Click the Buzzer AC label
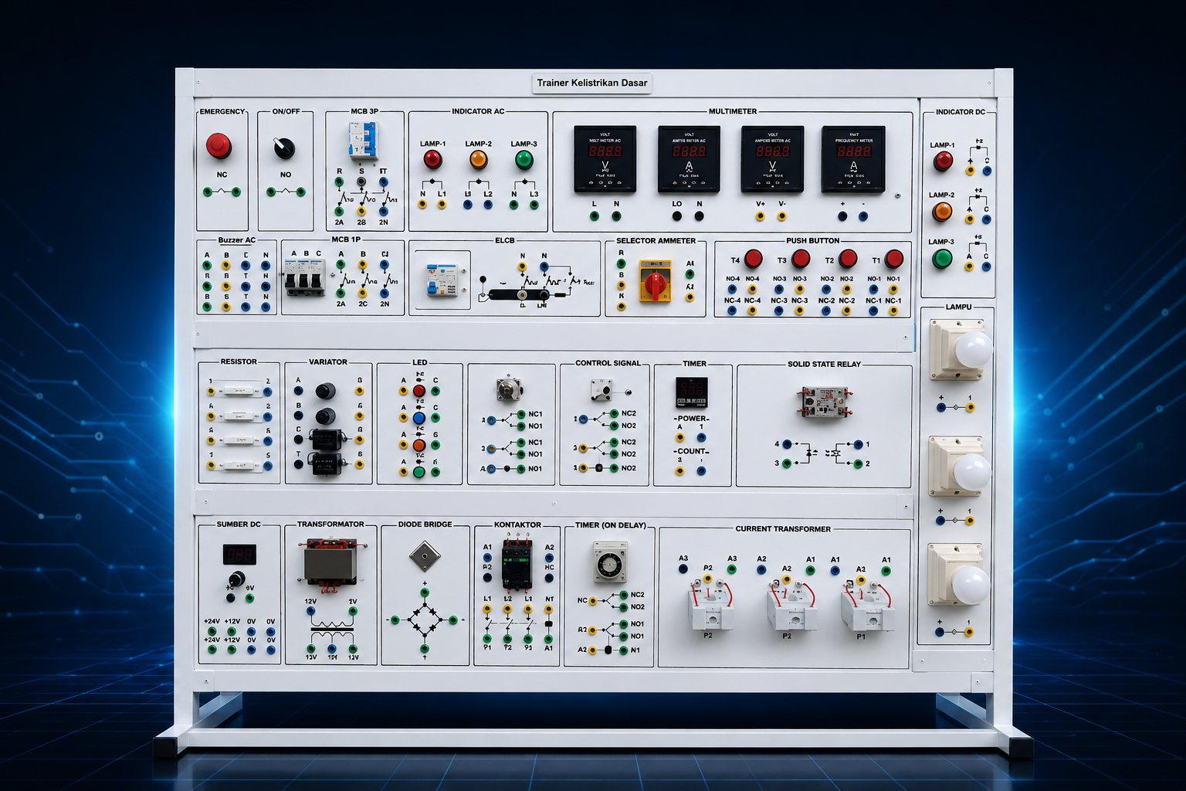The width and height of the screenshot is (1186, 791). click(236, 240)
